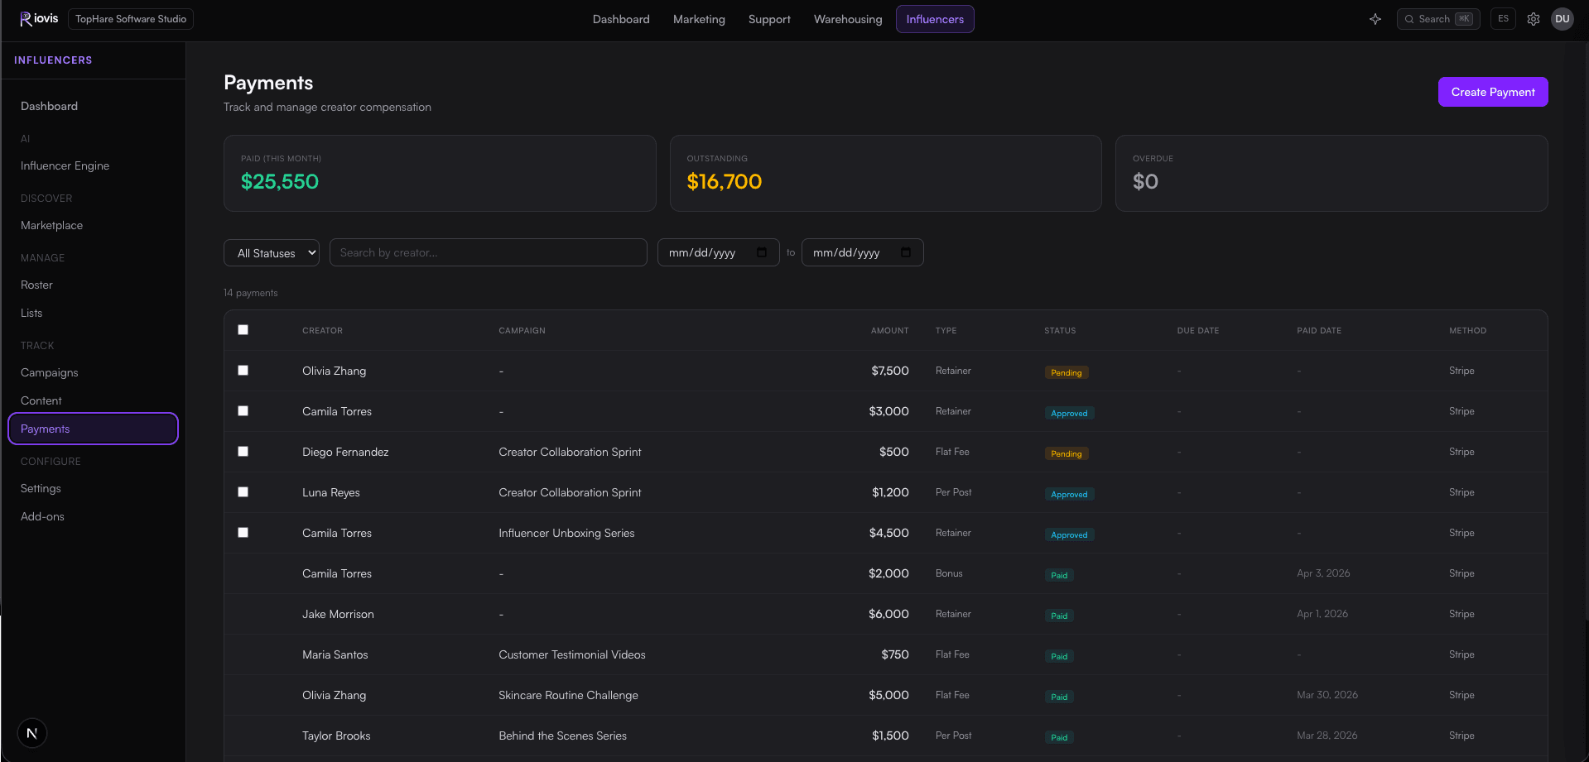The height and width of the screenshot is (762, 1589).
Task: Click the STATUS column header
Action: coord(1060,330)
